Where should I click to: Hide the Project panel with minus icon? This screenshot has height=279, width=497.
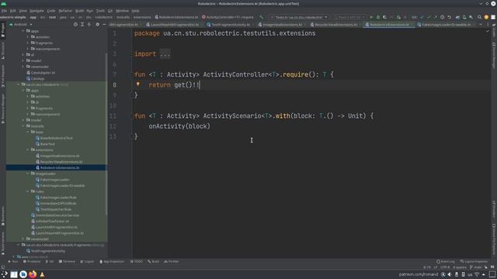[104, 24]
